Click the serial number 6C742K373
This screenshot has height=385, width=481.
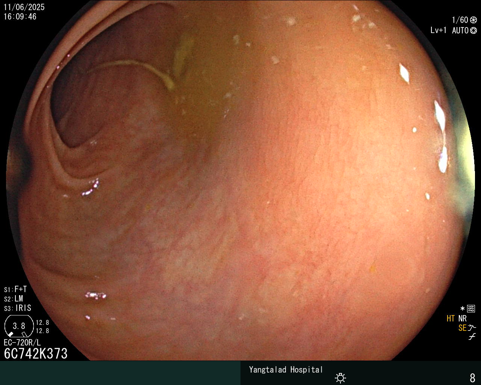(36, 353)
